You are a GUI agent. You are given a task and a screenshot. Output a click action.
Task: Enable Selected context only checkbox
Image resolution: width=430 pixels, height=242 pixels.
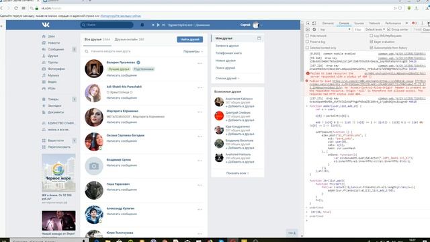click(307, 48)
